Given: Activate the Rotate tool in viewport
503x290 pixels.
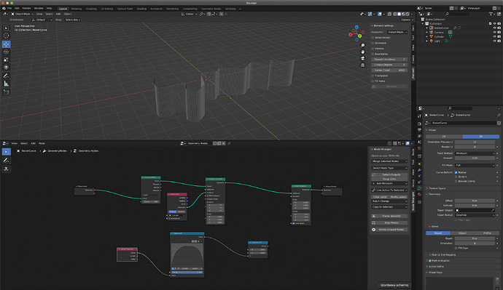Looking at the screenshot, I should tap(6, 52).
